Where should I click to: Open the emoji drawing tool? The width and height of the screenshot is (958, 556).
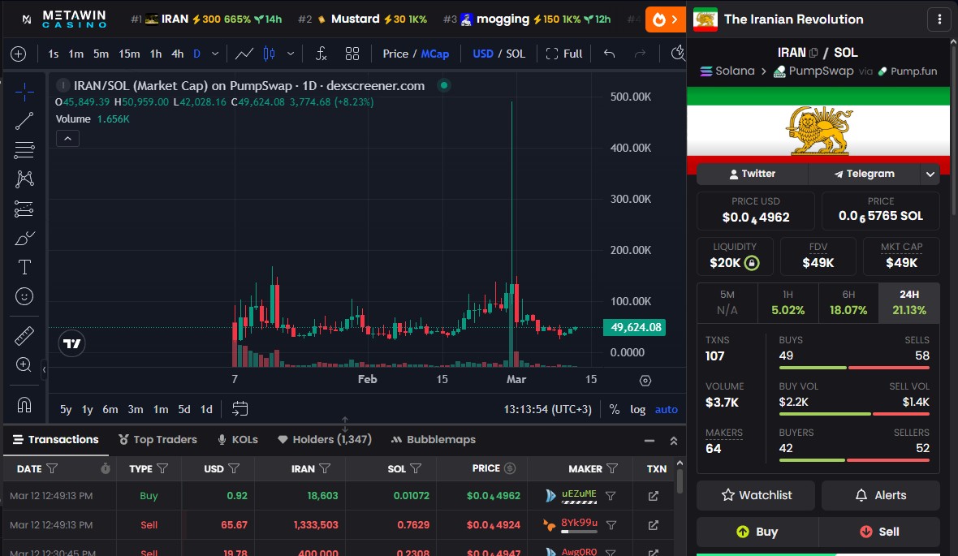point(24,295)
